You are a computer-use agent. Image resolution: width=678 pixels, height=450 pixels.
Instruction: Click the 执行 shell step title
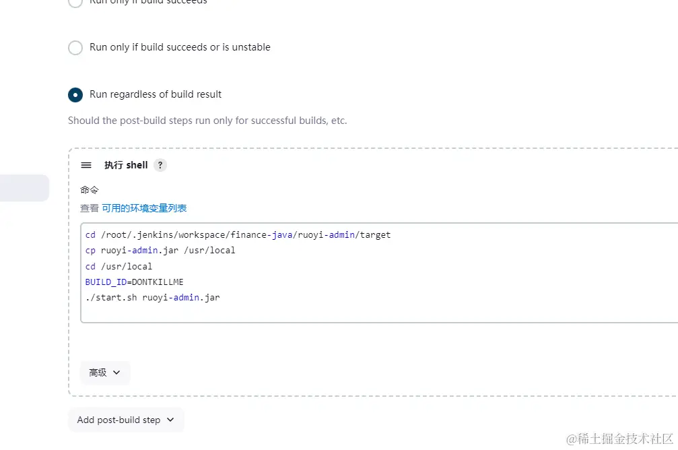[126, 165]
